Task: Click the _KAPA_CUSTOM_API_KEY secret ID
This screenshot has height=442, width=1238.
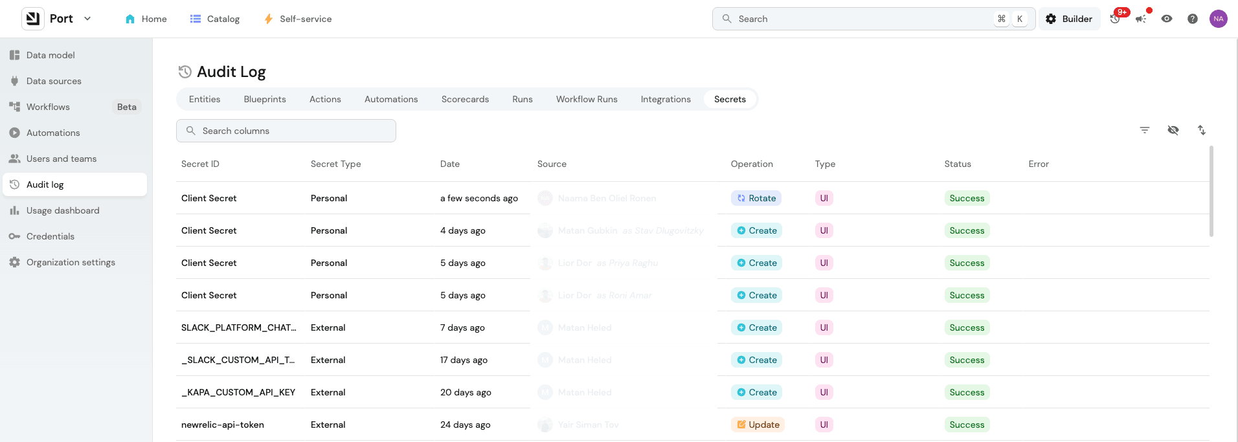Action: [x=238, y=392]
